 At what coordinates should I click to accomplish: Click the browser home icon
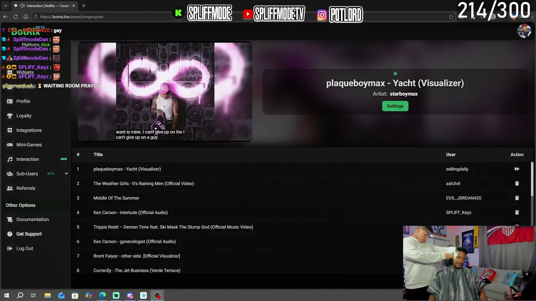26,17
